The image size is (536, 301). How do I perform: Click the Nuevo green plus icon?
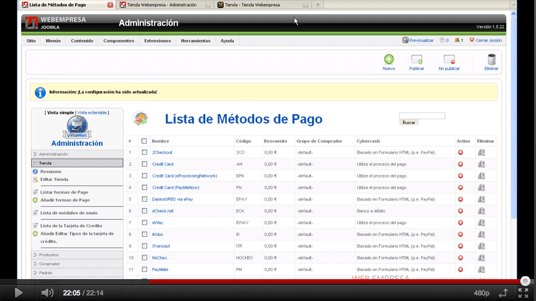coord(388,59)
